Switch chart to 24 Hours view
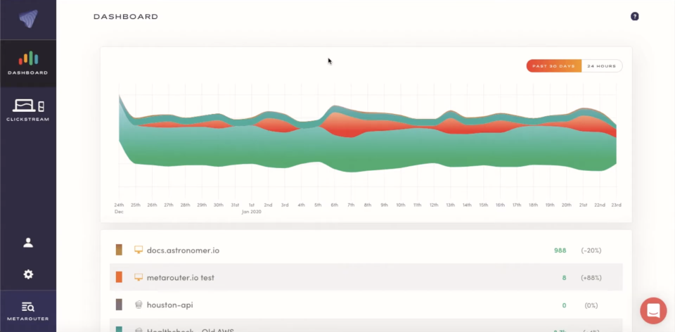This screenshot has height=332, width=675. coord(601,66)
